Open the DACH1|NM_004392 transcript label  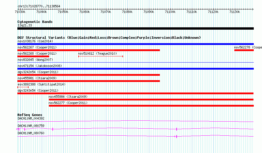(31, 119)
